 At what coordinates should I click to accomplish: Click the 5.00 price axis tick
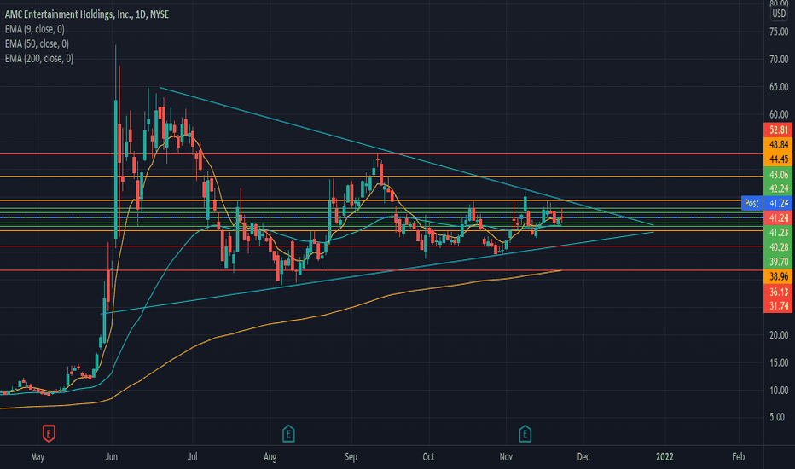(777, 417)
